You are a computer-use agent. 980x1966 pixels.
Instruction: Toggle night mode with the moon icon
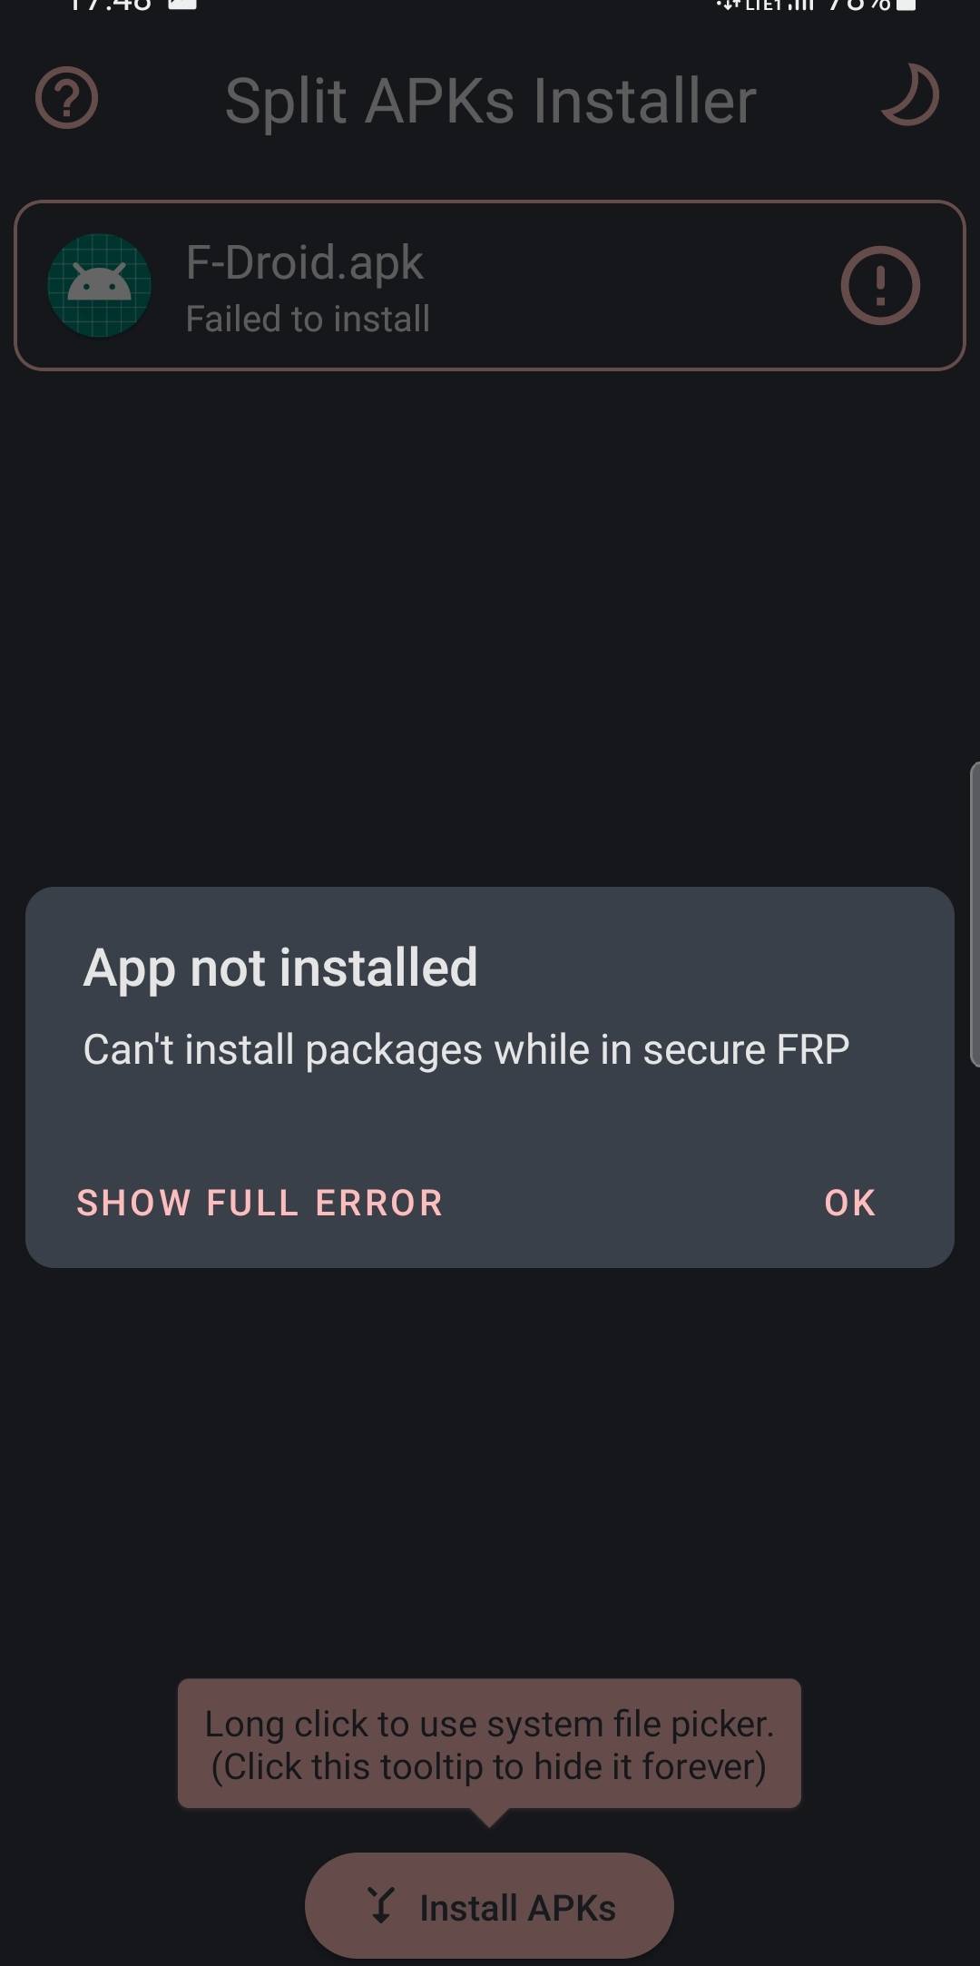pyautogui.click(x=910, y=94)
